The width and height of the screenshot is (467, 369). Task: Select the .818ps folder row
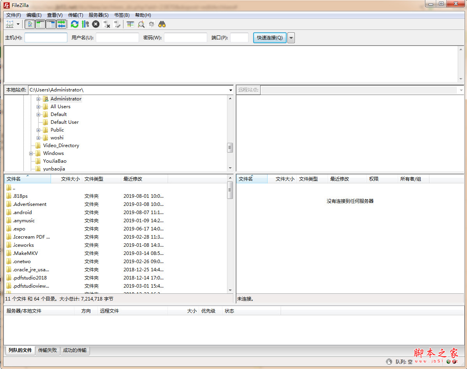[116, 196]
